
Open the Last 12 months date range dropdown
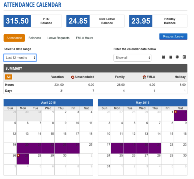coord(20,58)
